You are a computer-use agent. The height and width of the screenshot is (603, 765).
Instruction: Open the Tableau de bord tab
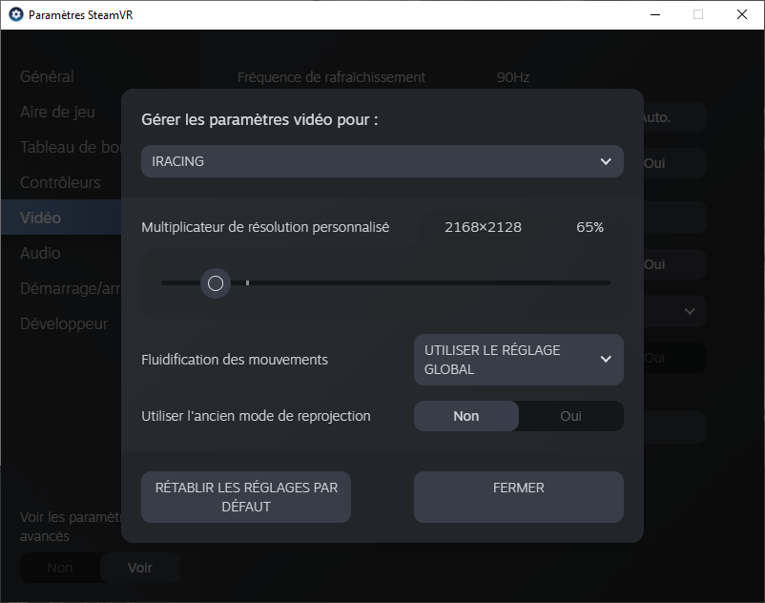71,147
